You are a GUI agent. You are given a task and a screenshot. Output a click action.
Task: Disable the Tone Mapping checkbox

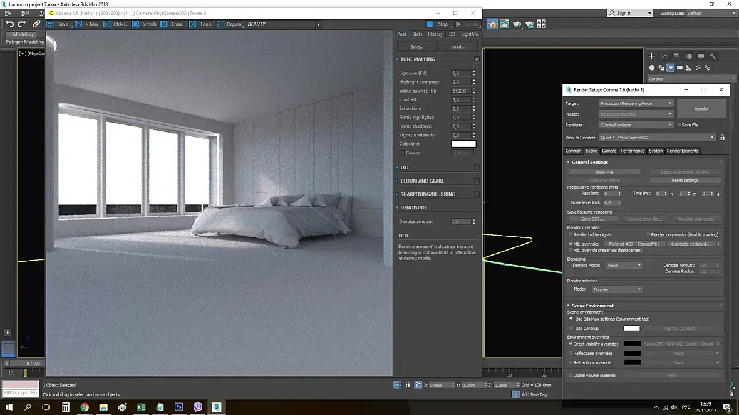[x=477, y=59]
